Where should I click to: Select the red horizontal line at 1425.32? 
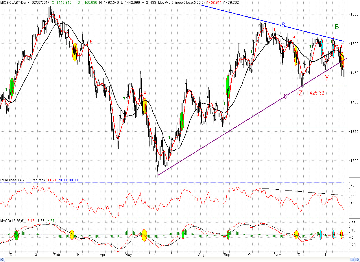pos(324,87)
